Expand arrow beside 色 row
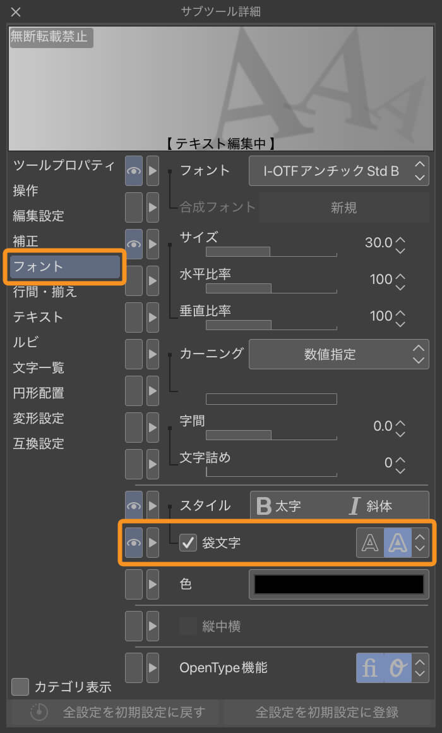Image resolution: width=442 pixels, height=733 pixels. coord(153,584)
